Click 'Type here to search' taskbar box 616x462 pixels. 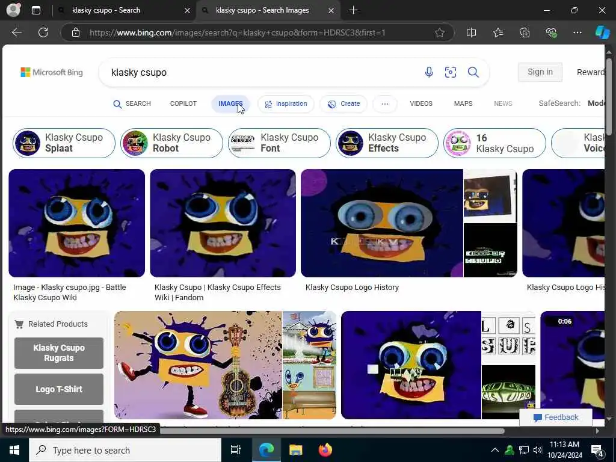[x=125, y=450]
